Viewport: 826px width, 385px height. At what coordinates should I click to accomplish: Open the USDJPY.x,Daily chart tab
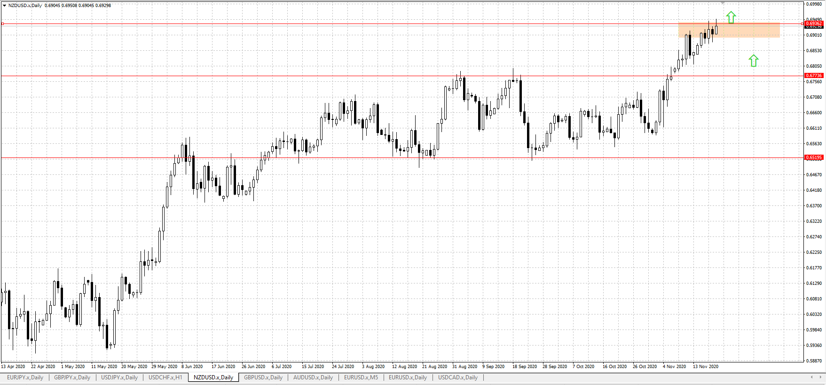pos(119,377)
